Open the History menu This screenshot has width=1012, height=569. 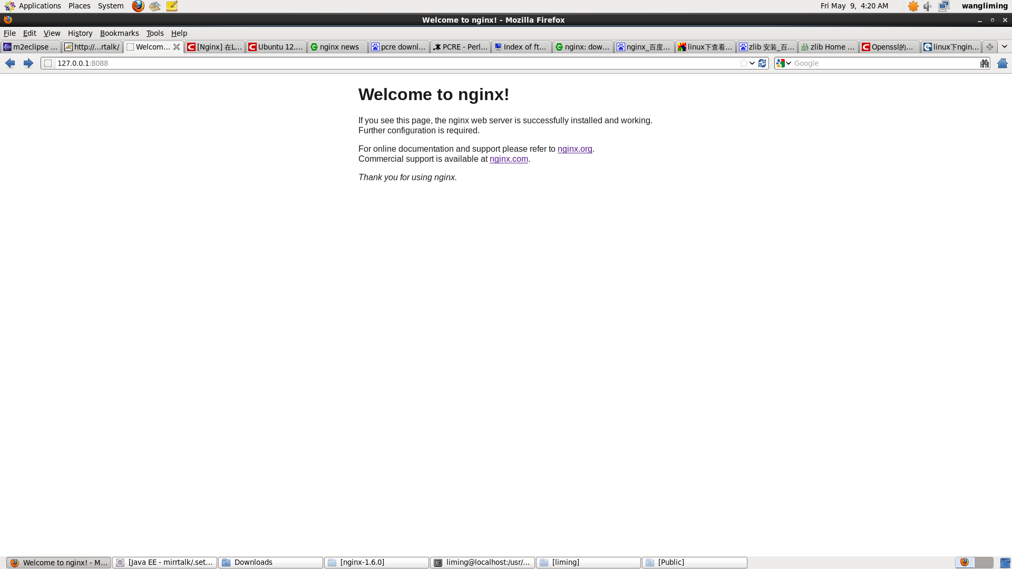80,33
